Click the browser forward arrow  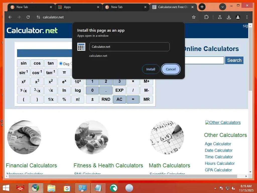19,17
